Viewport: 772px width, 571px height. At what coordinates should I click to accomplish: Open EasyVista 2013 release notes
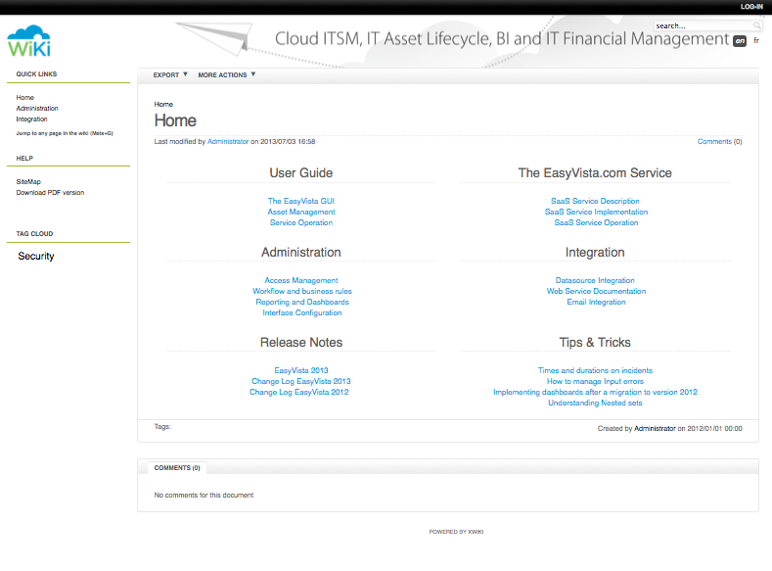(x=301, y=370)
